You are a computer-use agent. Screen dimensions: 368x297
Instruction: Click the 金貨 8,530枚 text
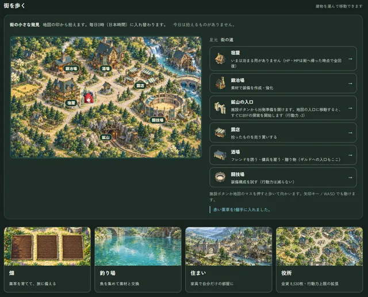coord(293,284)
